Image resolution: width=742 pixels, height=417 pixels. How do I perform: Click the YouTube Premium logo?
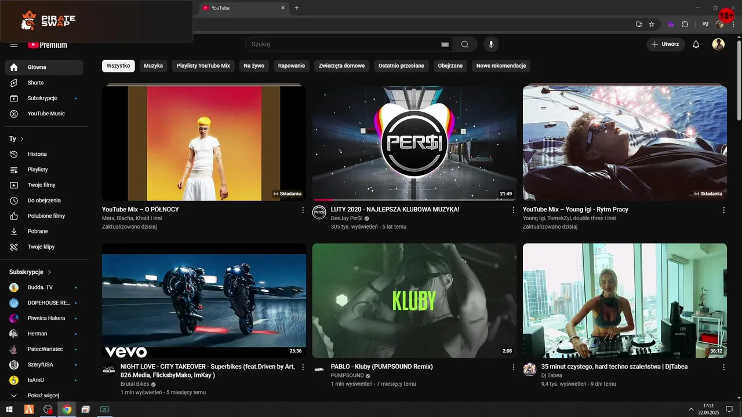48,45
